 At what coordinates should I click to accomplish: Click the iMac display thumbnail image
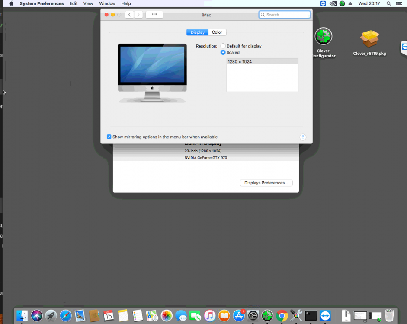tap(152, 73)
